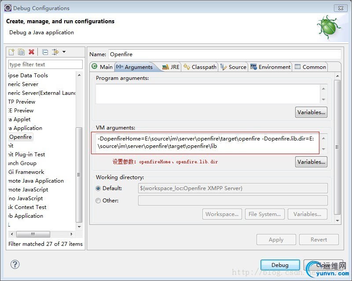Open the Common tab
The image size is (352, 281).
(x=311, y=67)
